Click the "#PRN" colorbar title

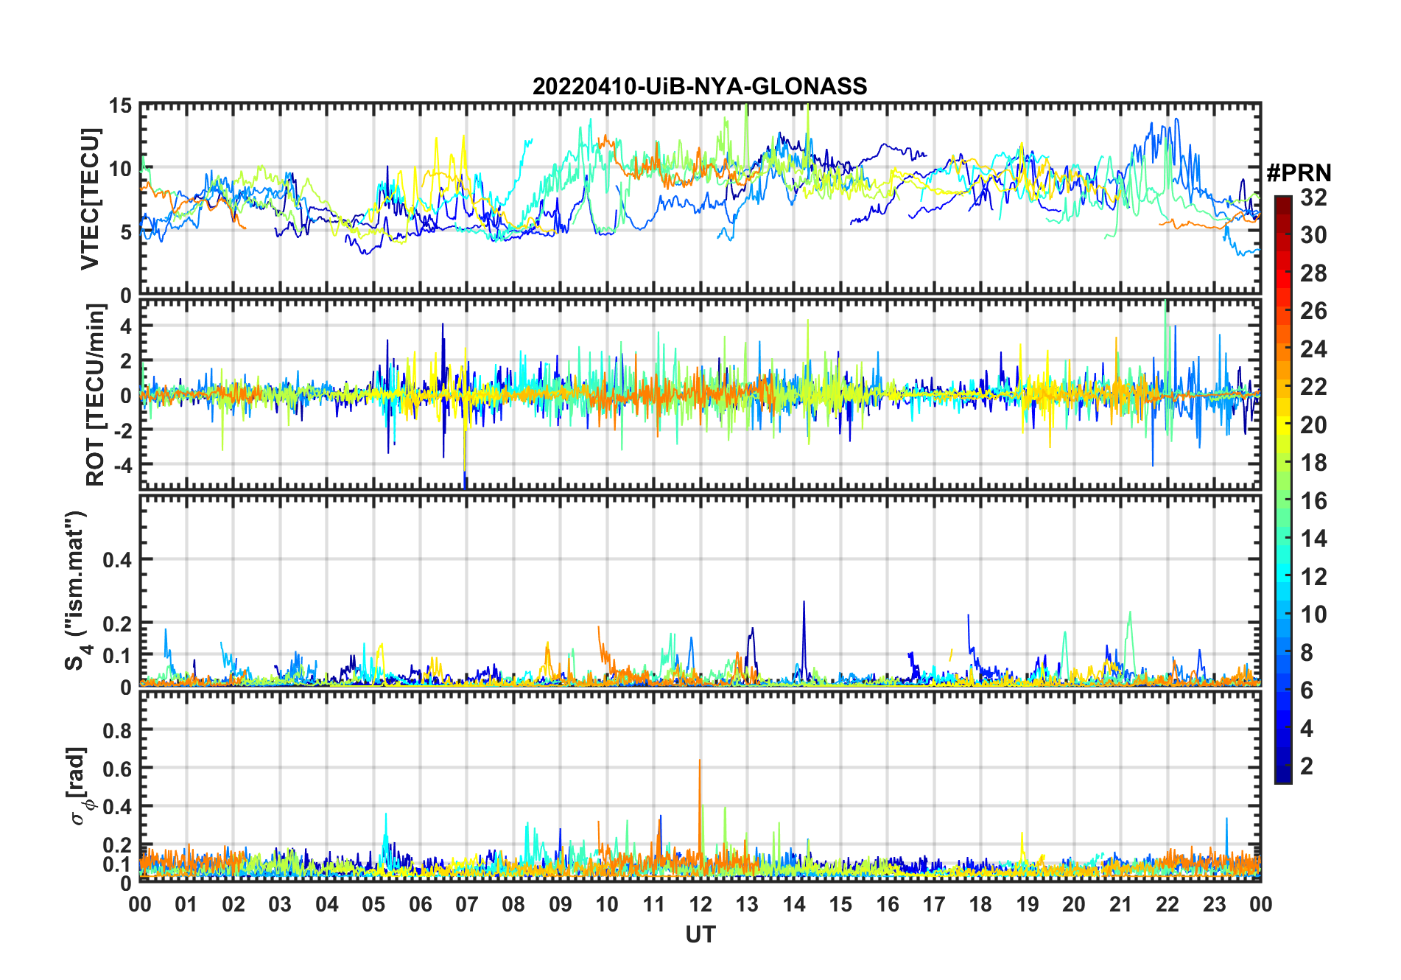(x=1299, y=173)
